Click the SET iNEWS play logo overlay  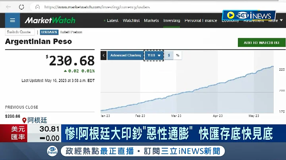tap(249, 15)
